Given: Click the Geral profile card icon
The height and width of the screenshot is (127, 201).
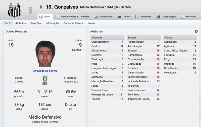Looking at the screenshot, I should click(x=41, y=17).
